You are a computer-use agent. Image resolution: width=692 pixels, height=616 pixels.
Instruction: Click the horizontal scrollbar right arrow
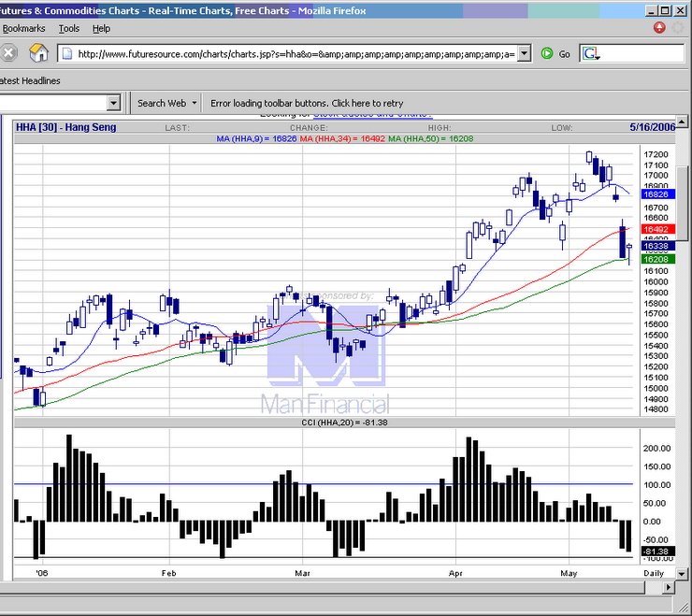[x=669, y=587]
